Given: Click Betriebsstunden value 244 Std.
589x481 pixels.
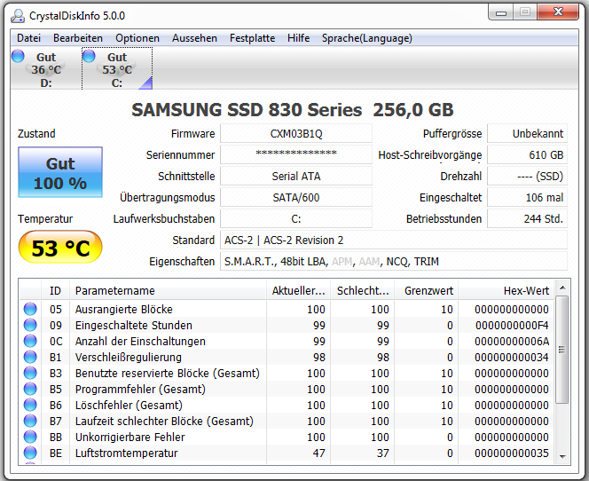Looking at the screenshot, I should 527,218.
